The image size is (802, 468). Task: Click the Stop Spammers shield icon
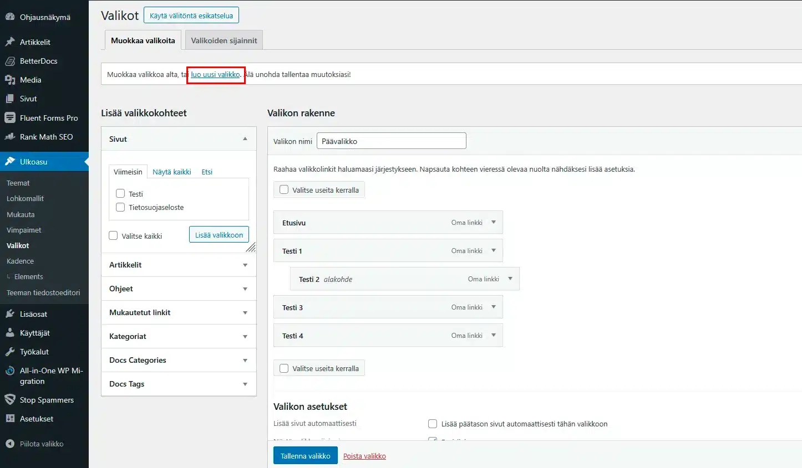point(10,400)
